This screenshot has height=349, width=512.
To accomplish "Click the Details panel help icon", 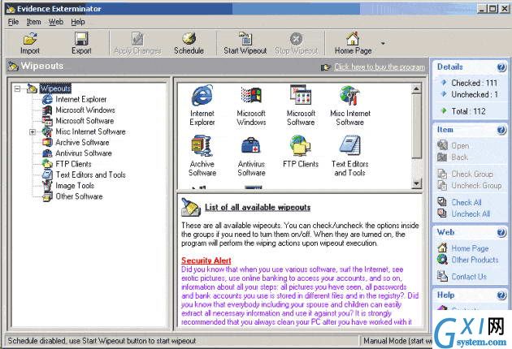I will [x=501, y=67].
